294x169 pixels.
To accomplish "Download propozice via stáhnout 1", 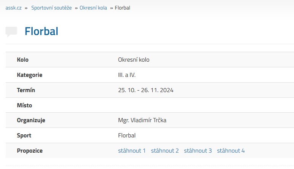I will pyautogui.click(x=132, y=151).
